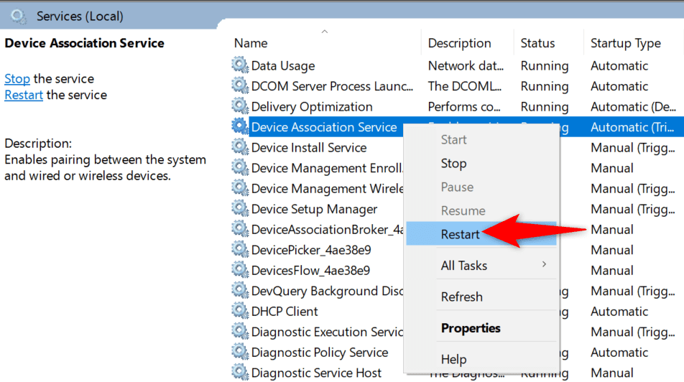Image resolution: width=684 pixels, height=382 pixels.
Task: Click the Services (Local) magnifier gear icon
Action: 19,16
